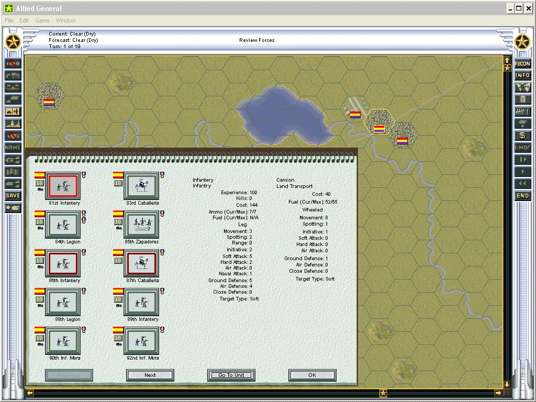Click the rewind replay icon
This screenshot has height=402, width=536.
[x=522, y=184]
